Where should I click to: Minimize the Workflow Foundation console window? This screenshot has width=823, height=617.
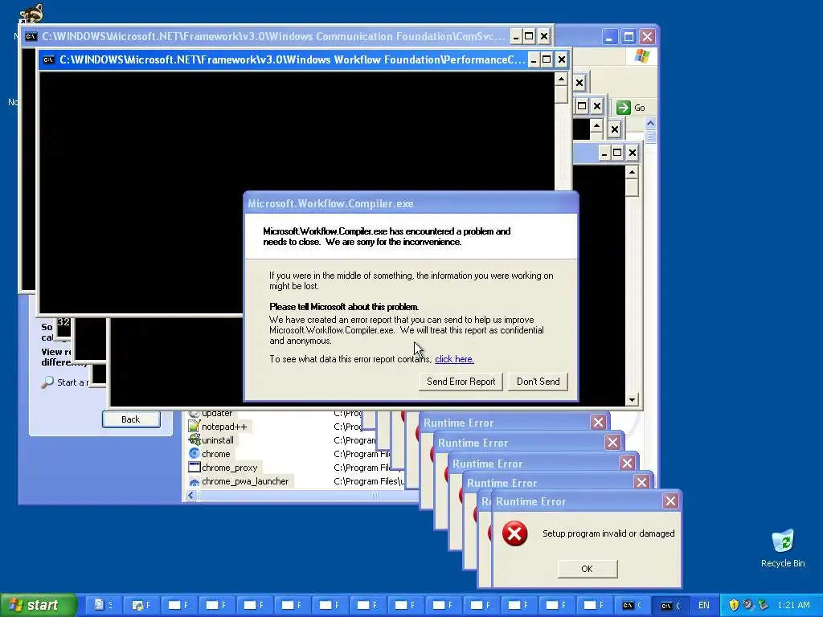coord(534,59)
